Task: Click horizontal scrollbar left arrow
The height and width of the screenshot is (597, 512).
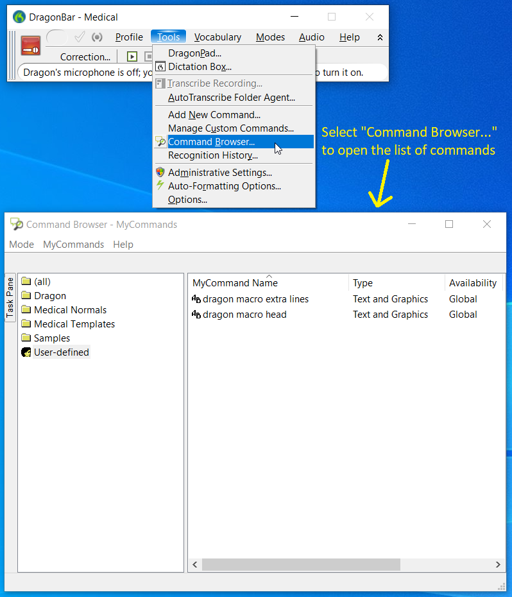Action: (x=195, y=565)
